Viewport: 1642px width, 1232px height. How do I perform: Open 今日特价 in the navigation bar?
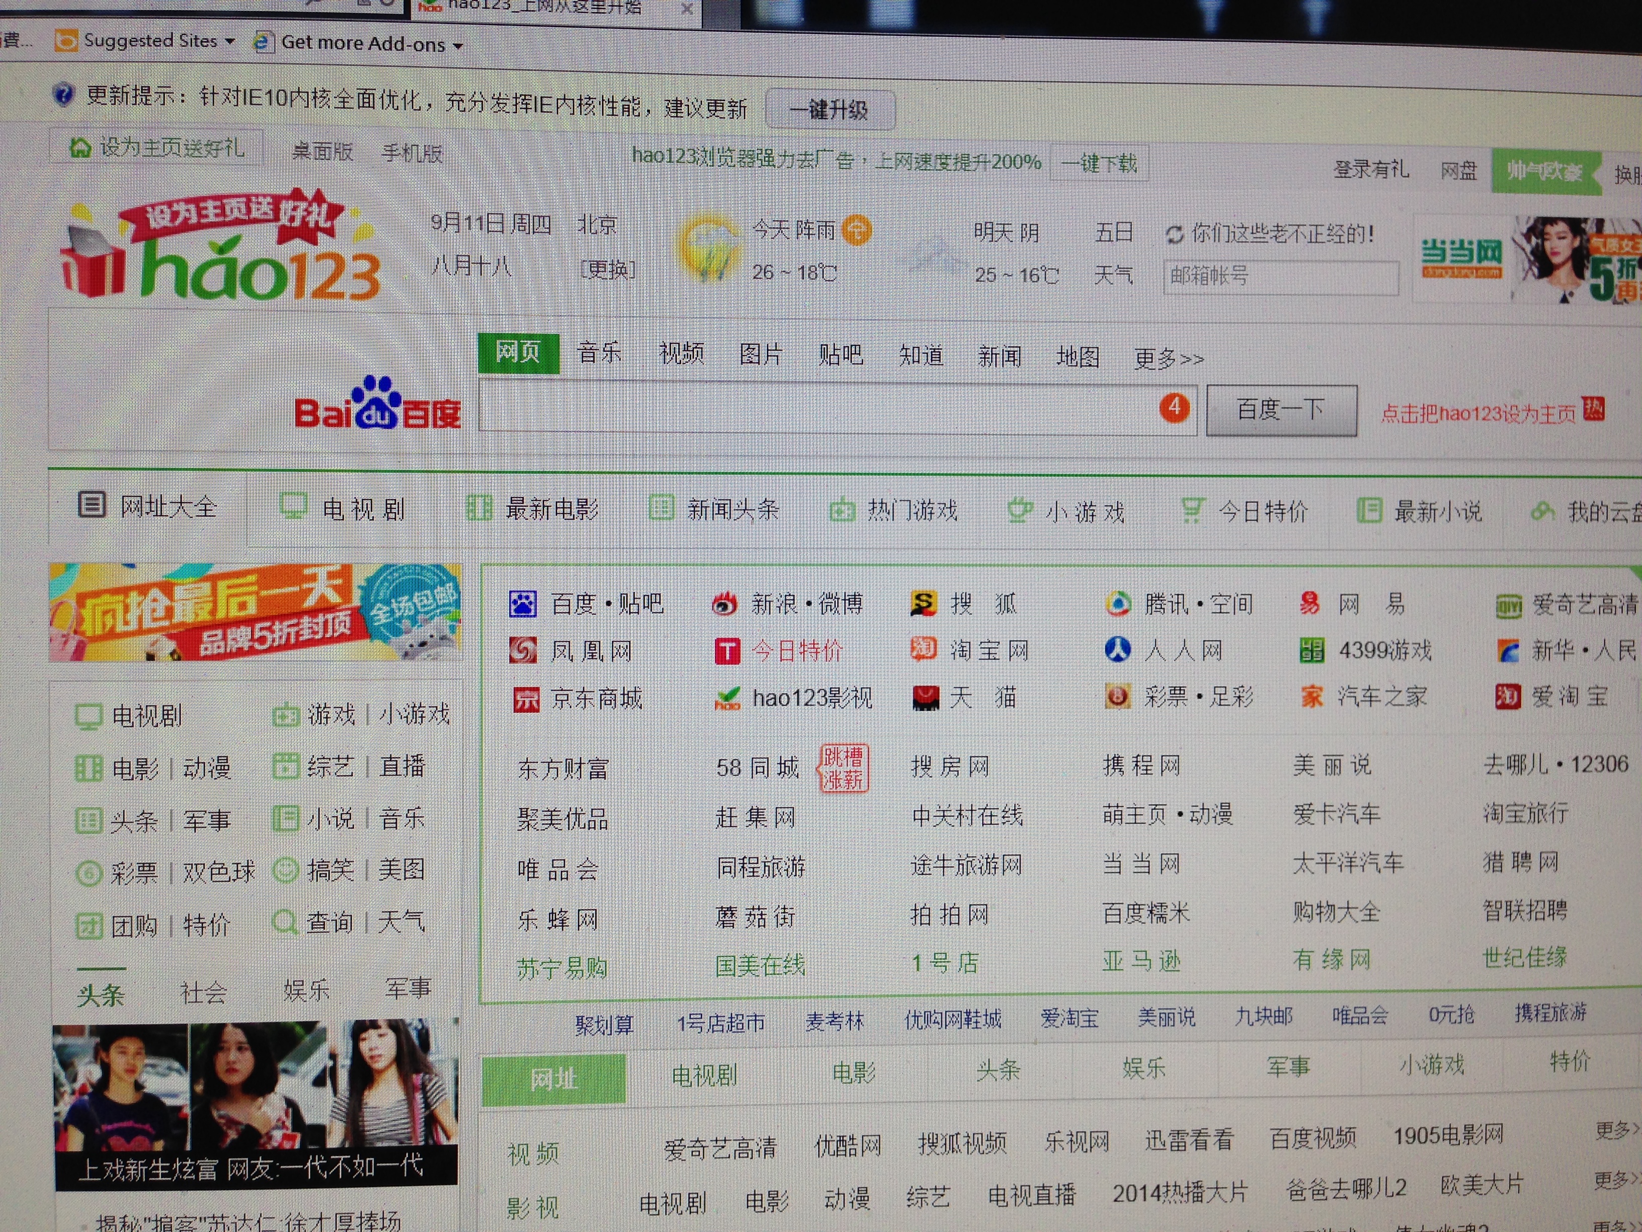(x=1245, y=511)
